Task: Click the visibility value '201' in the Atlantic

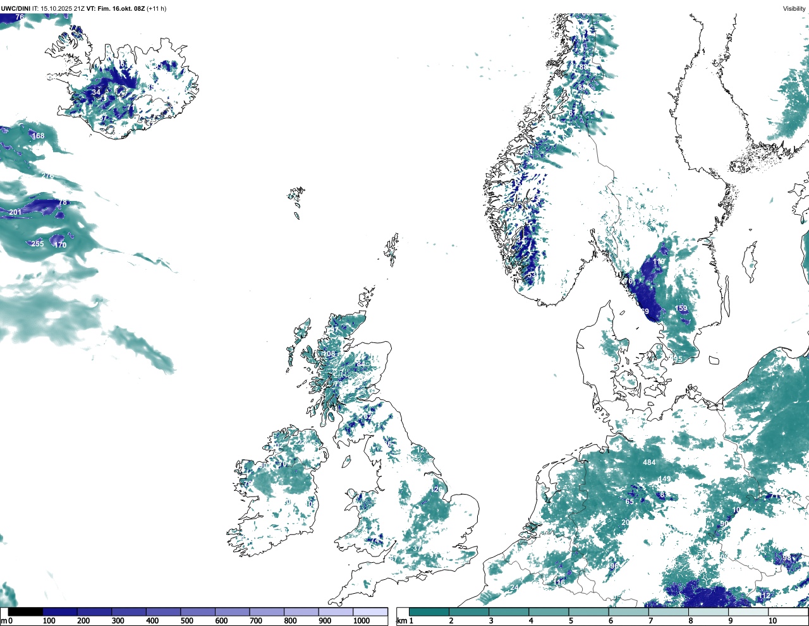Action: (x=15, y=212)
